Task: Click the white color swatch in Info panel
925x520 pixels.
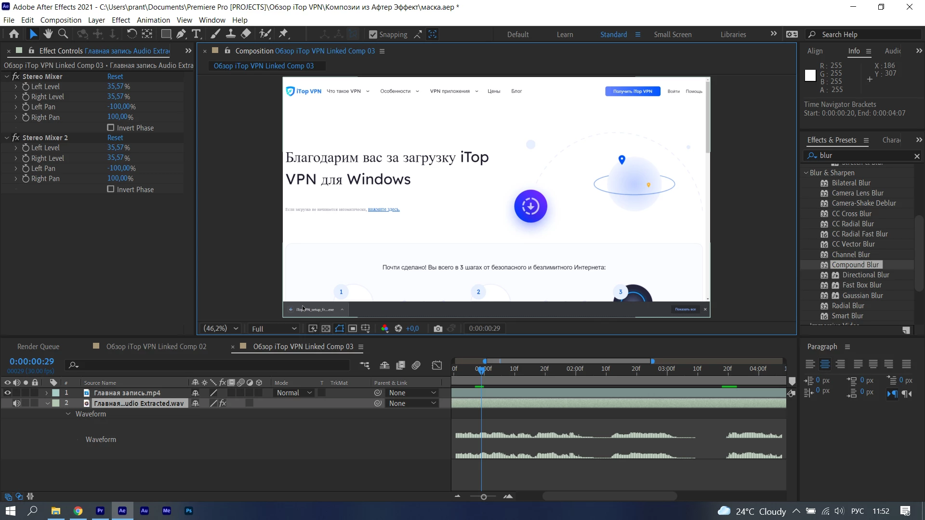Action: pyautogui.click(x=810, y=76)
